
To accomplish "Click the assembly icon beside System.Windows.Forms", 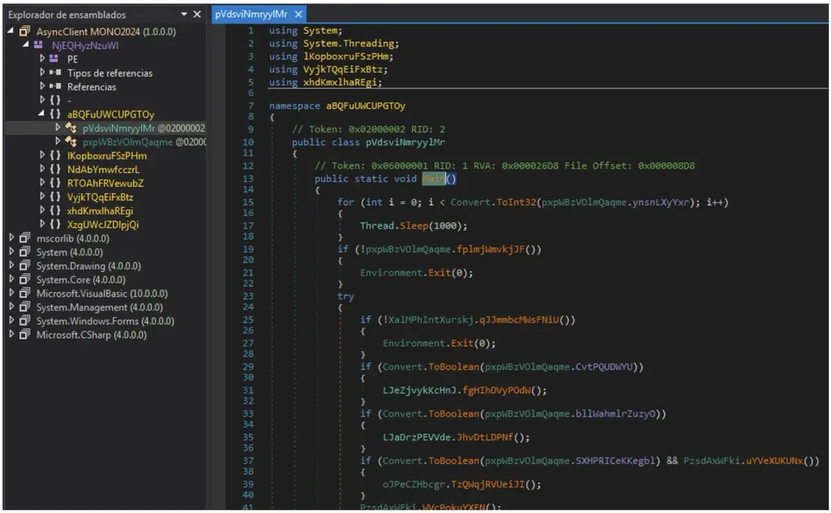I will pyautogui.click(x=26, y=321).
